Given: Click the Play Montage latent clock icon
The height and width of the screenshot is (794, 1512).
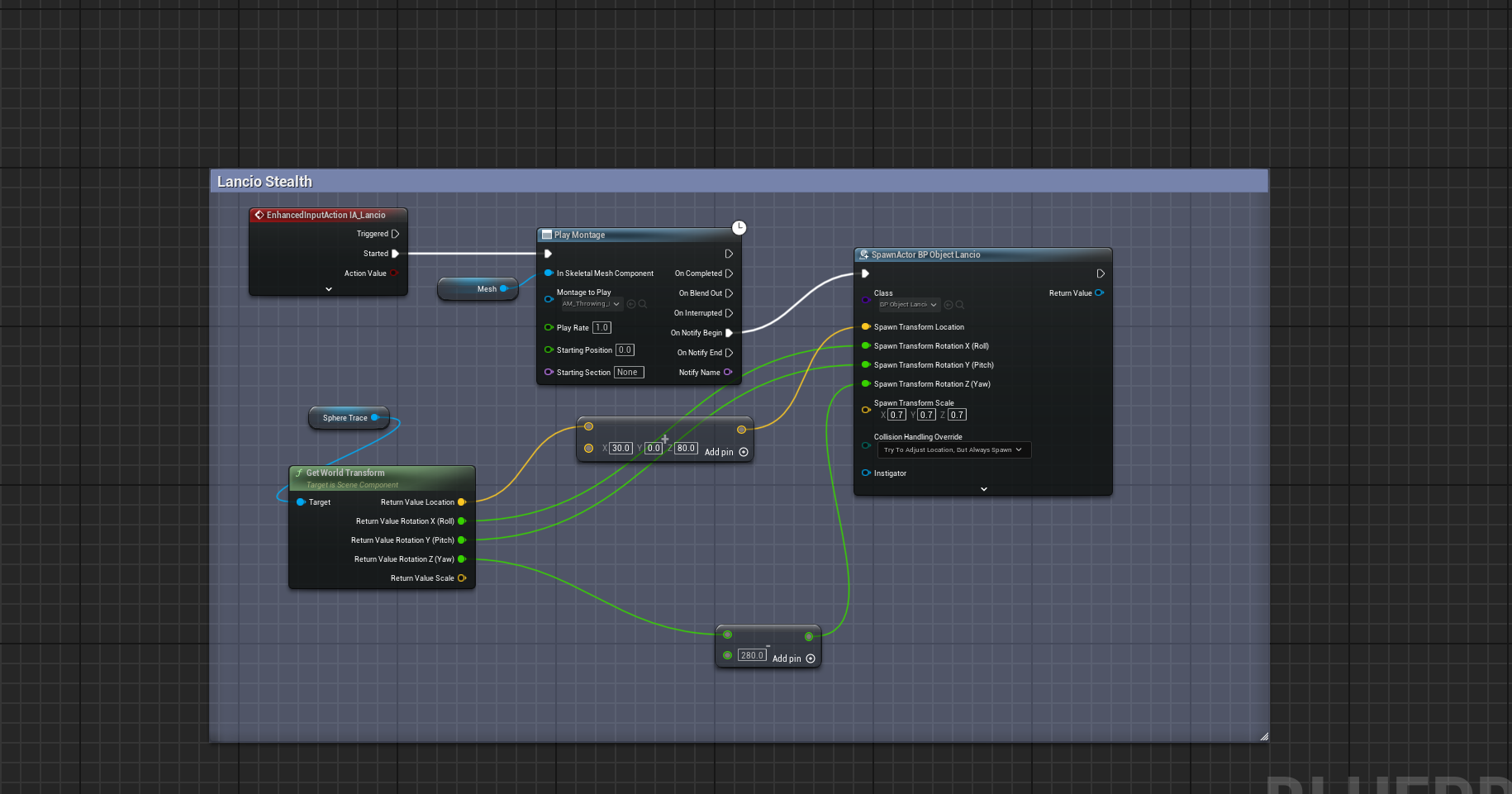Looking at the screenshot, I should [x=739, y=227].
